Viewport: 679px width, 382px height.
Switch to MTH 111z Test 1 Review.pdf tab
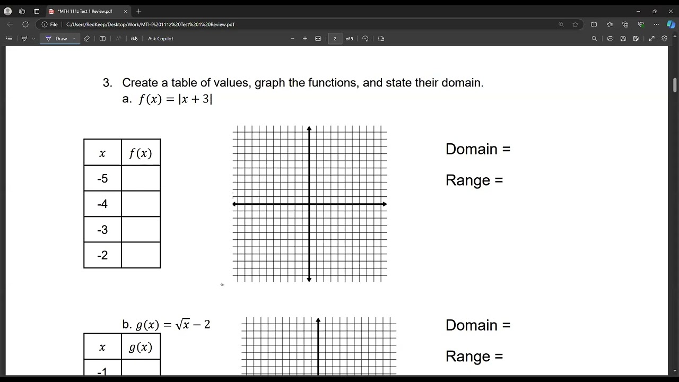85,11
